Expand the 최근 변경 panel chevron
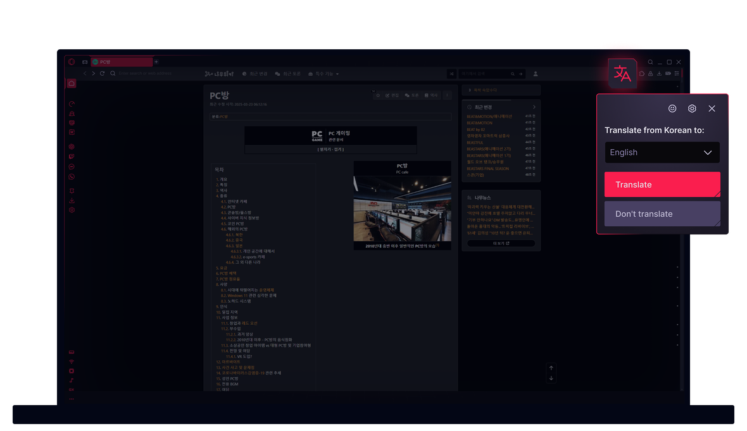The height and width of the screenshot is (431, 747). click(x=534, y=107)
